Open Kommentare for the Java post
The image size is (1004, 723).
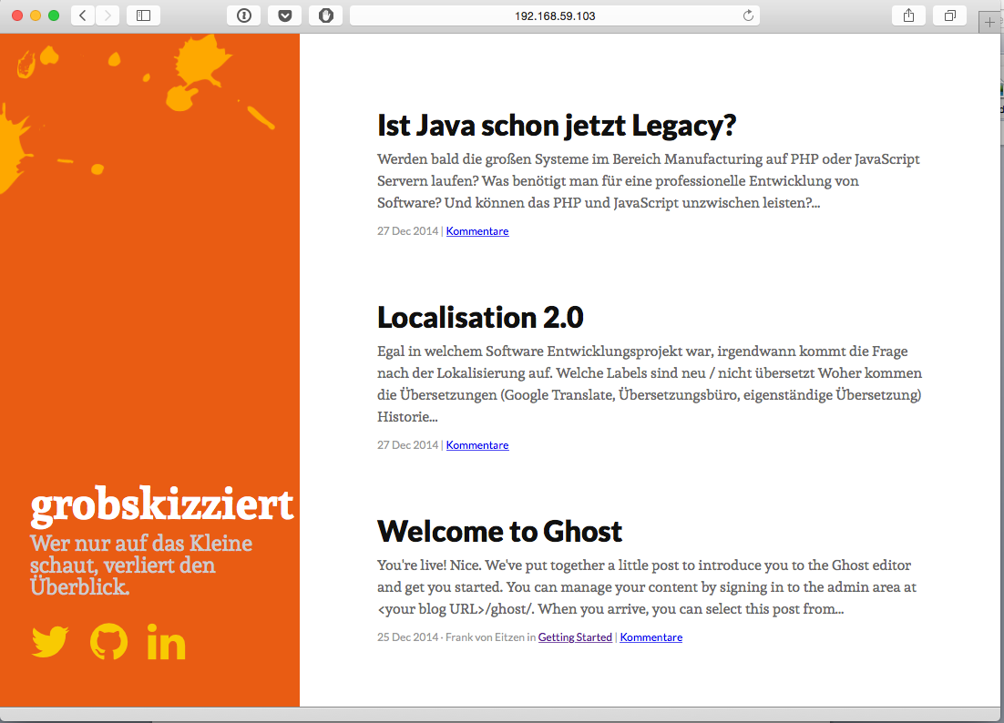(x=476, y=230)
